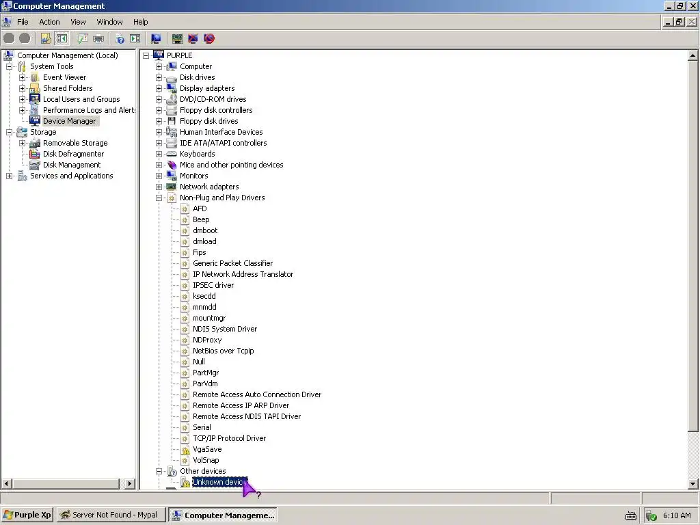This screenshot has height=525, width=700.
Task: Open the Help menu
Action: pos(141,22)
